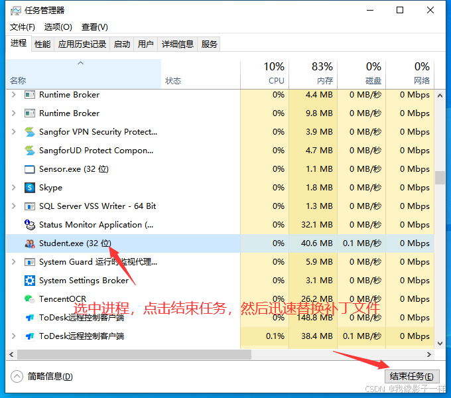Click the 40.6 MB memory value
This screenshot has height=398, width=451.
(317, 243)
